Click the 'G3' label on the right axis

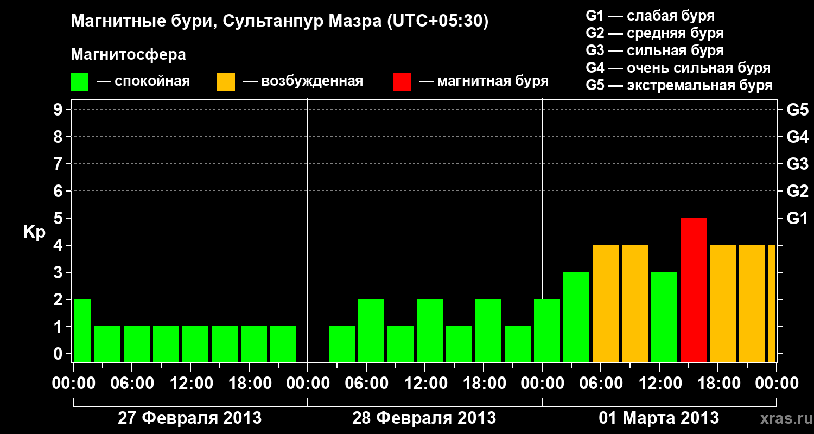tap(797, 164)
